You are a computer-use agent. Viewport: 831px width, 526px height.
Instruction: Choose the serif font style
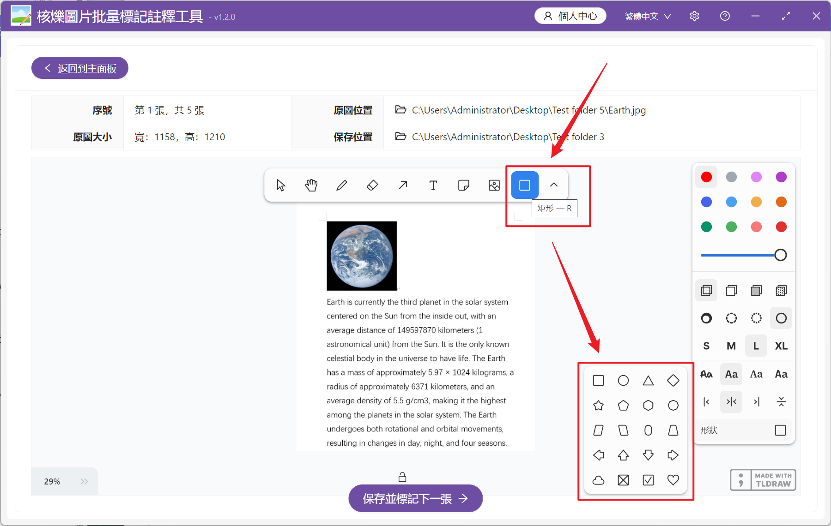[x=756, y=374]
